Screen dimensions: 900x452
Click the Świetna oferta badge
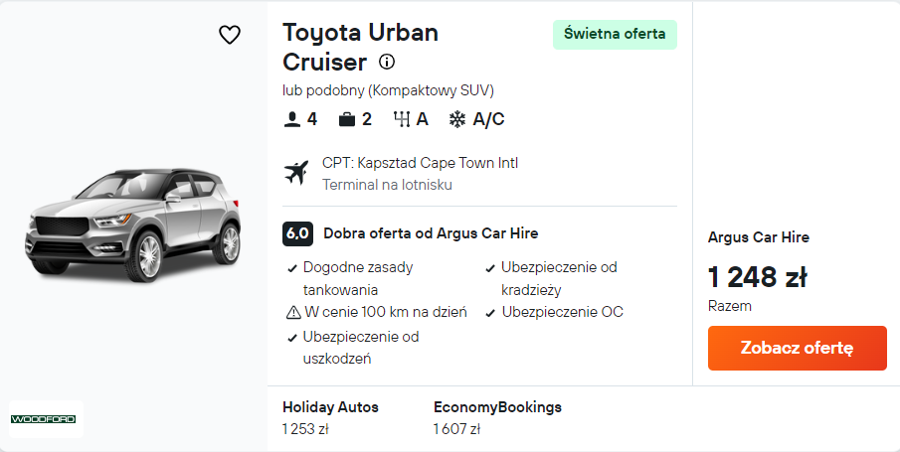tap(615, 34)
